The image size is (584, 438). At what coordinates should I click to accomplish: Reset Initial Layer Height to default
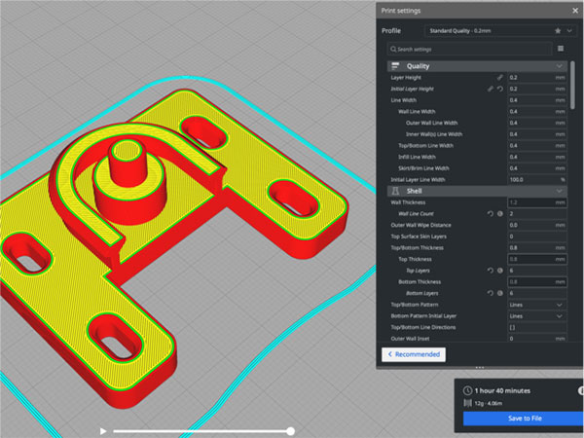[x=501, y=89]
